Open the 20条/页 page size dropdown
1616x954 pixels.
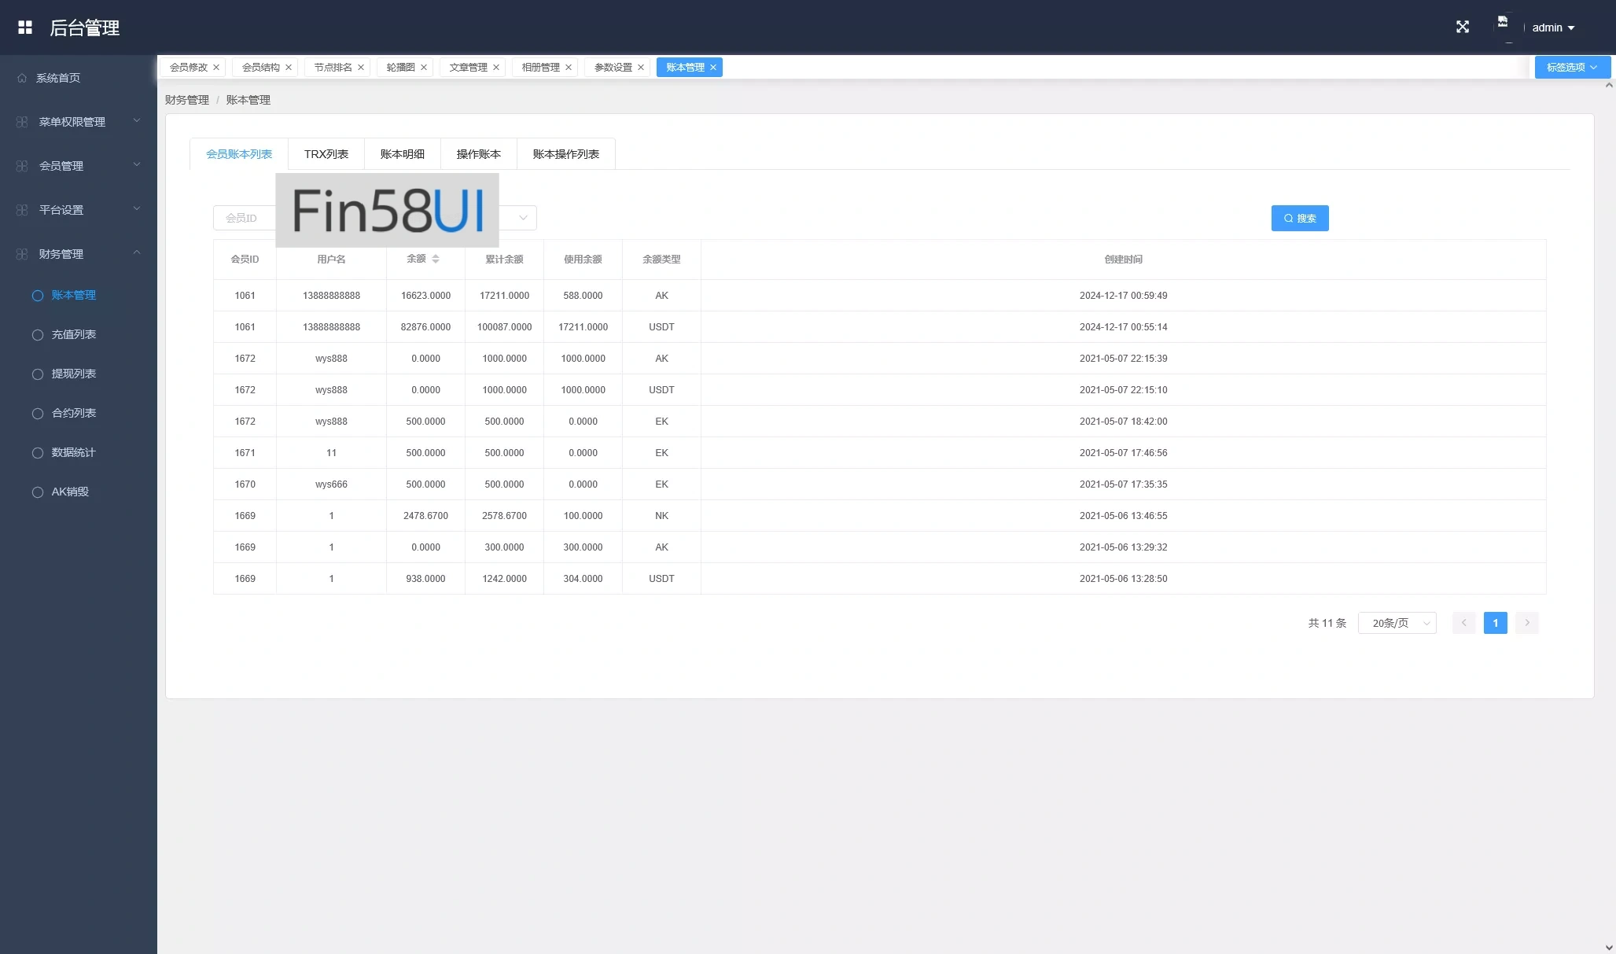(x=1397, y=623)
